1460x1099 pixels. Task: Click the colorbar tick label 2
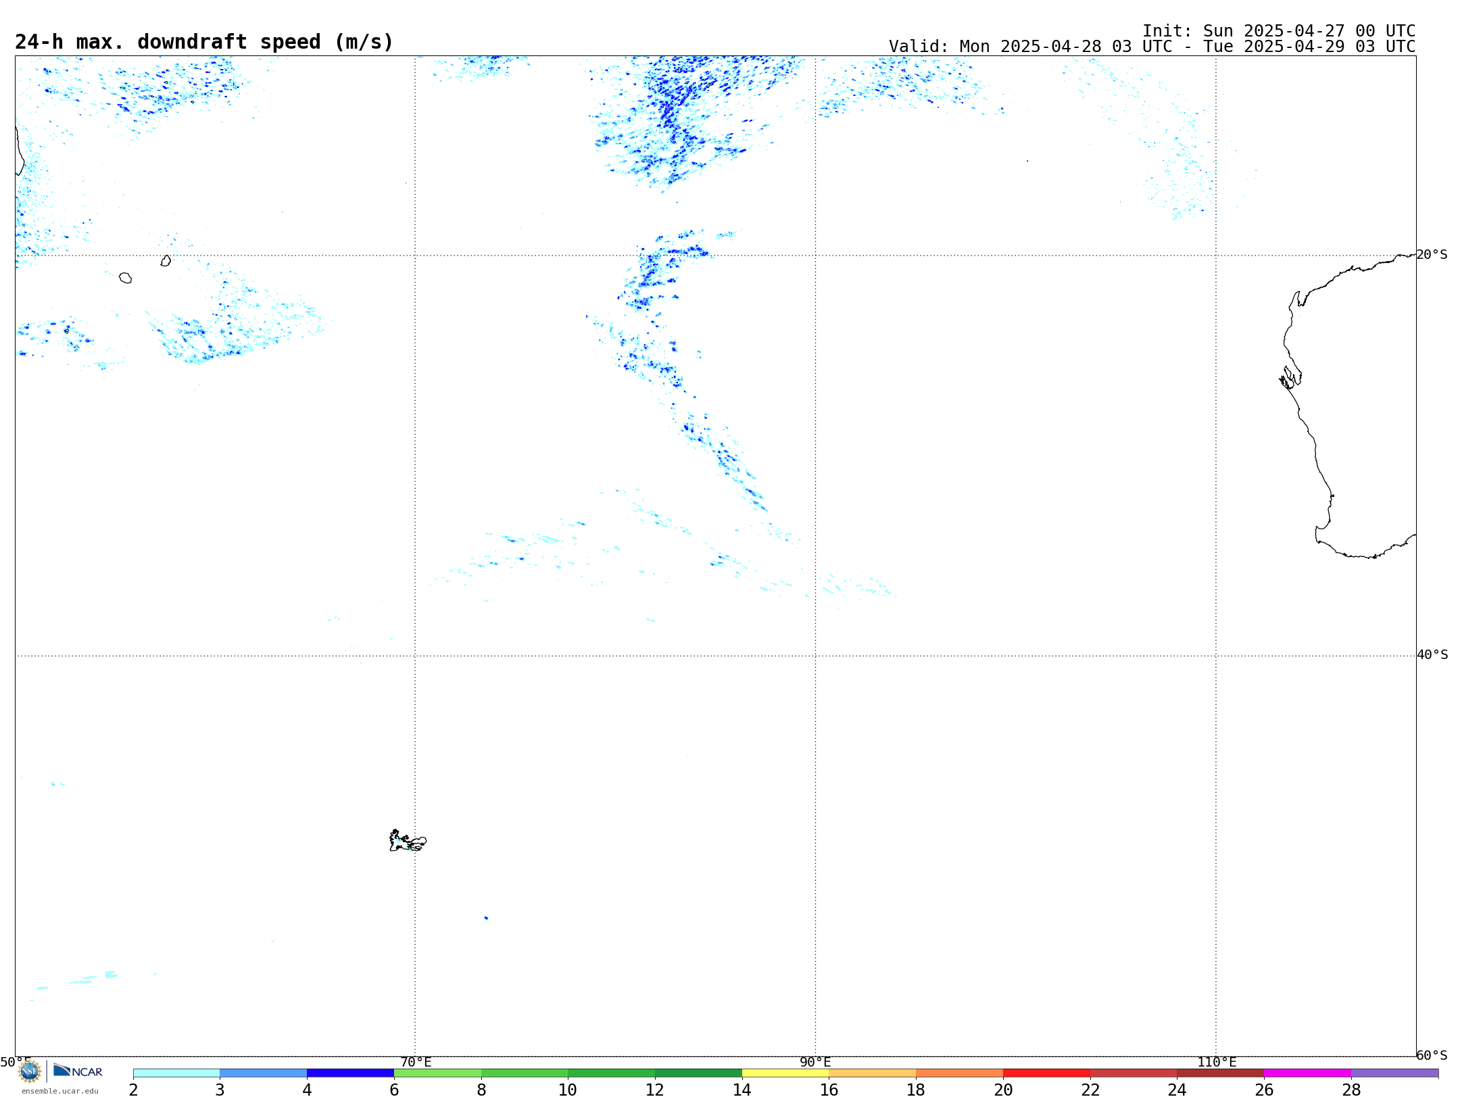click(133, 1090)
